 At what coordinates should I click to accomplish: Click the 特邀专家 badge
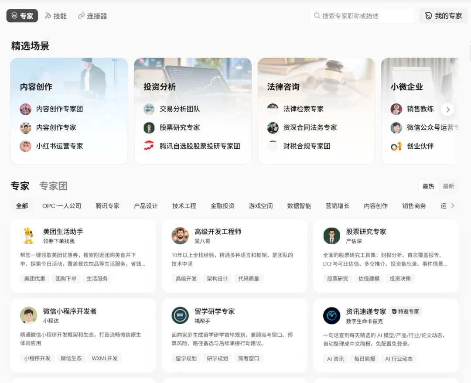(406, 311)
